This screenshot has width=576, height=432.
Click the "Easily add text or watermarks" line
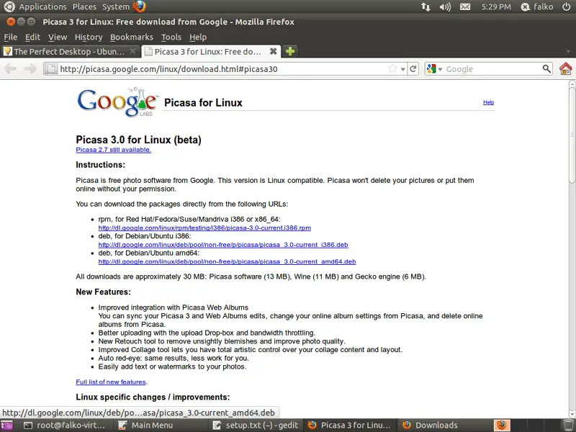click(172, 366)
